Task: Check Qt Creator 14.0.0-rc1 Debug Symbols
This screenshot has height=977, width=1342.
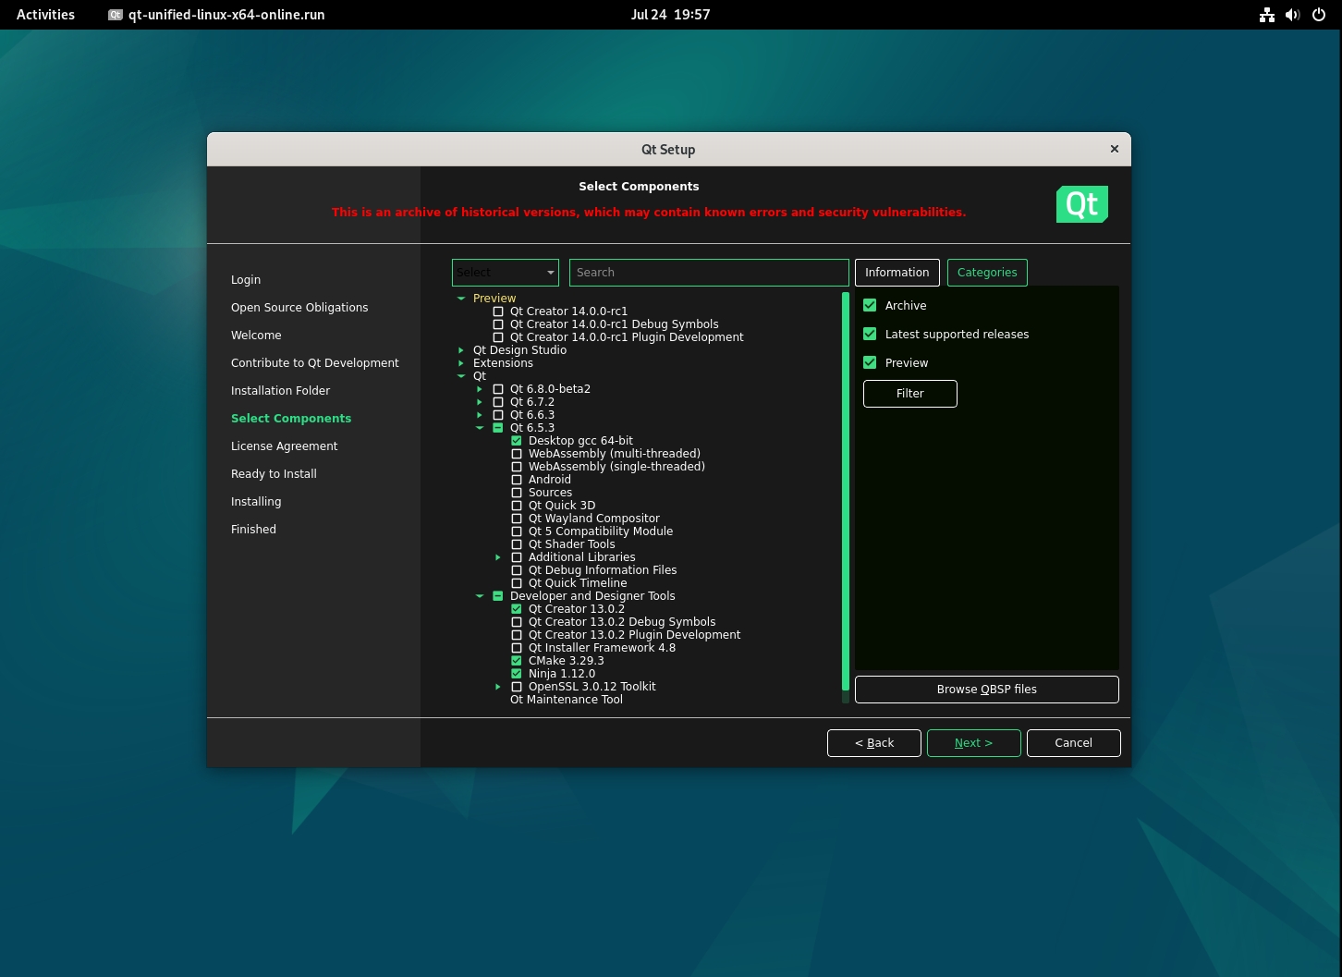Action: click(x=498, y=324)
